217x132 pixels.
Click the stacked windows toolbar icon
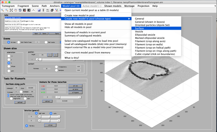coord(52,10)
